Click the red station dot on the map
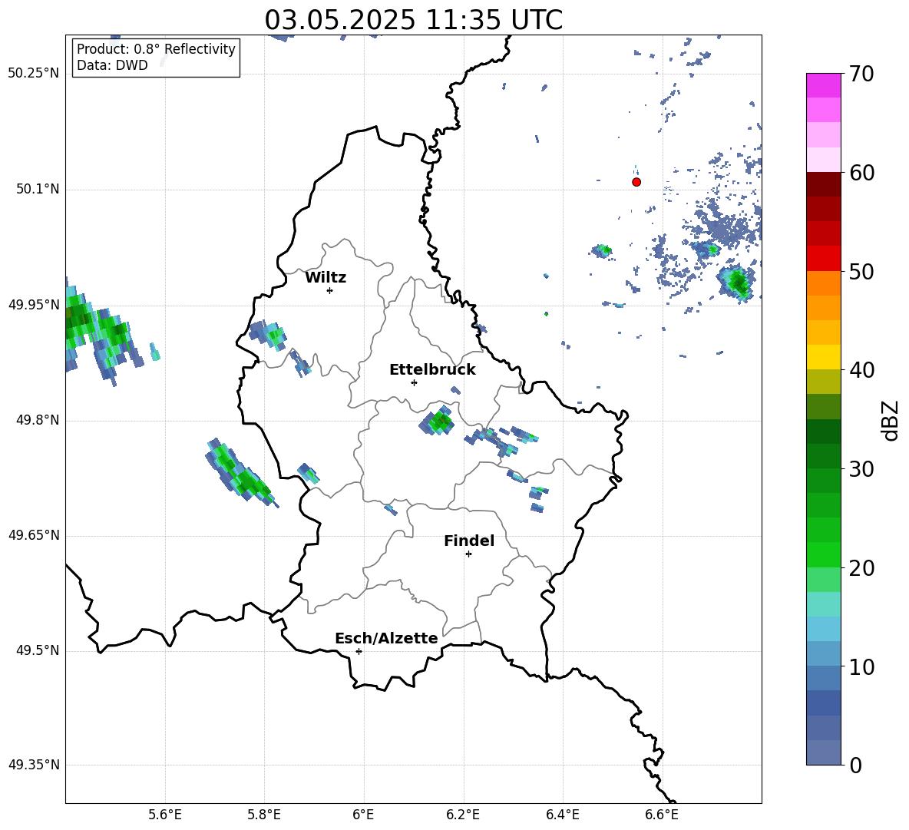Screen dimensions: 909x830 636,182
